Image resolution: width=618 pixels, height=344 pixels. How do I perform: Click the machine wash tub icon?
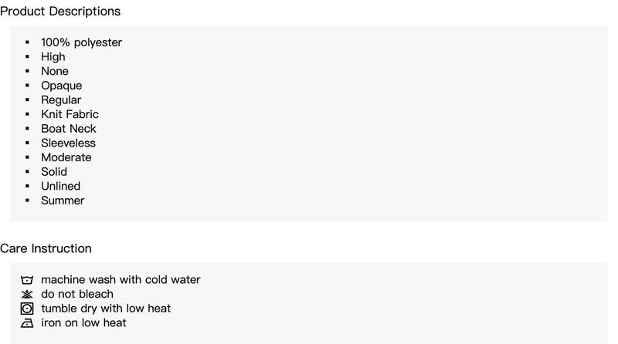[x=27, y=280]
